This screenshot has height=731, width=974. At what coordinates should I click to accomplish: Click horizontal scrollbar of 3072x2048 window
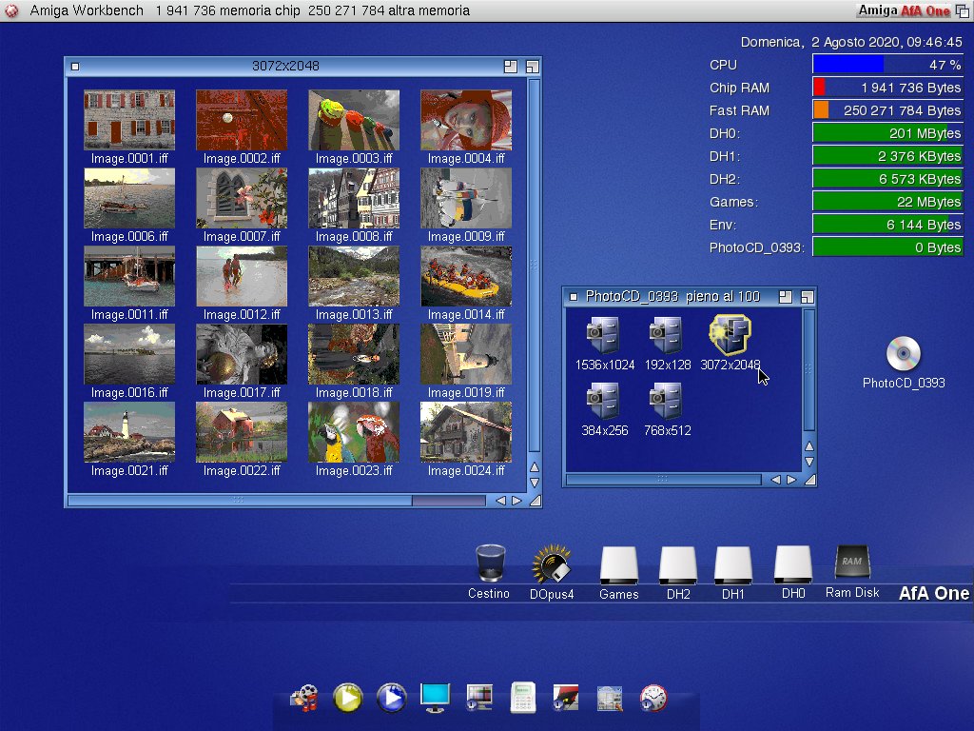(x=238, y=501)
